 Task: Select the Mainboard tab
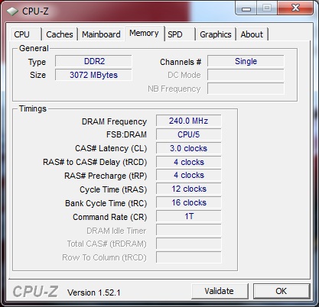point(101,34)
